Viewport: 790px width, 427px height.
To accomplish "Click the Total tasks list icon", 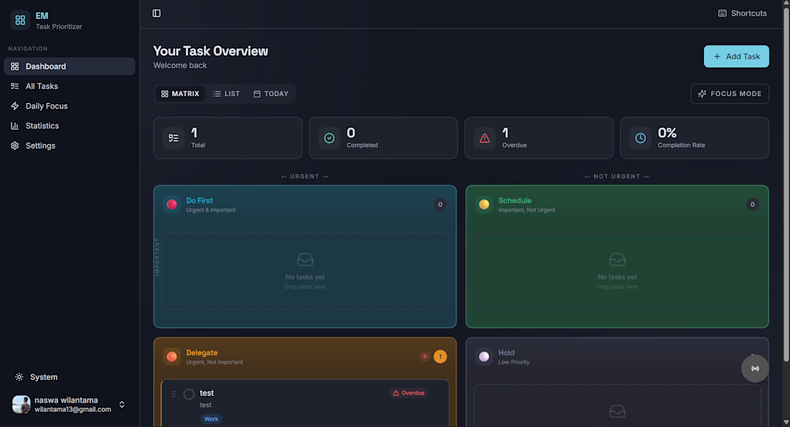I will (173, 138).
